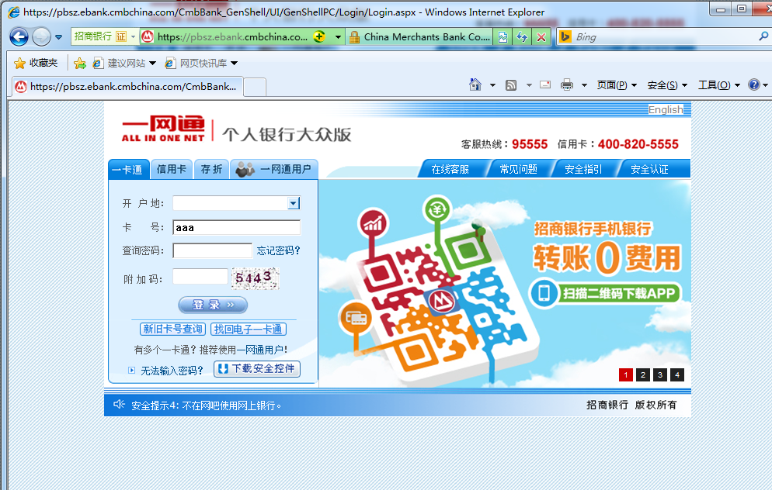This screenshot has height=490, width=772.
Task: Click the Help question mark icon
Action: click(x=754, y=85)
